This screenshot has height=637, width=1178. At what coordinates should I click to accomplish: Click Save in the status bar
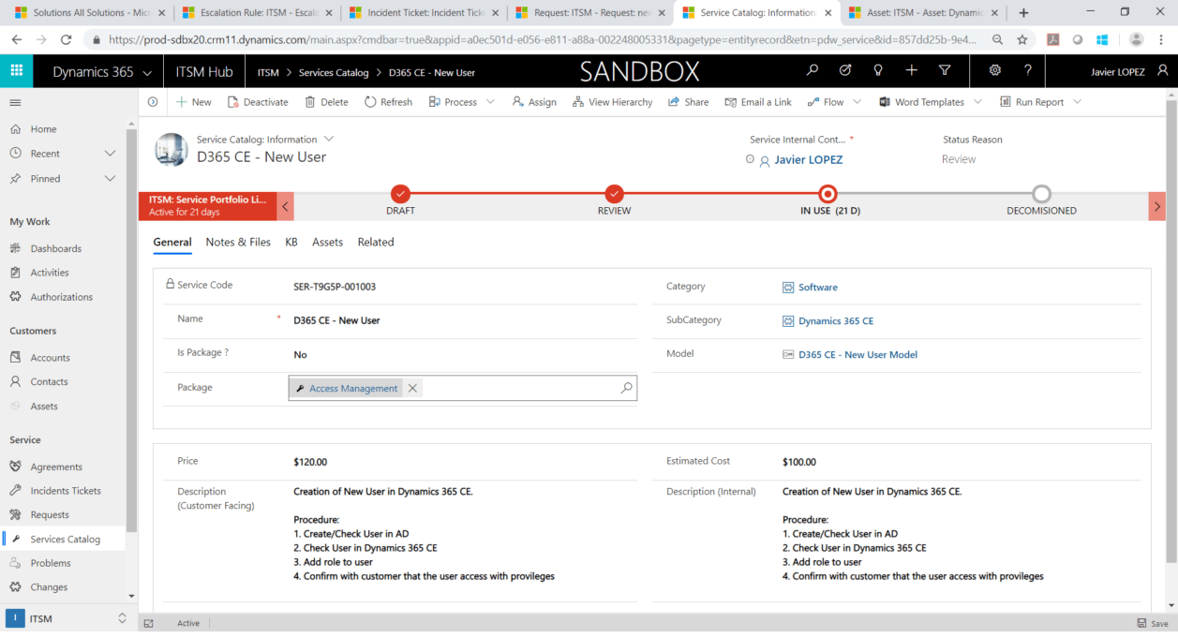[1153, 624]
